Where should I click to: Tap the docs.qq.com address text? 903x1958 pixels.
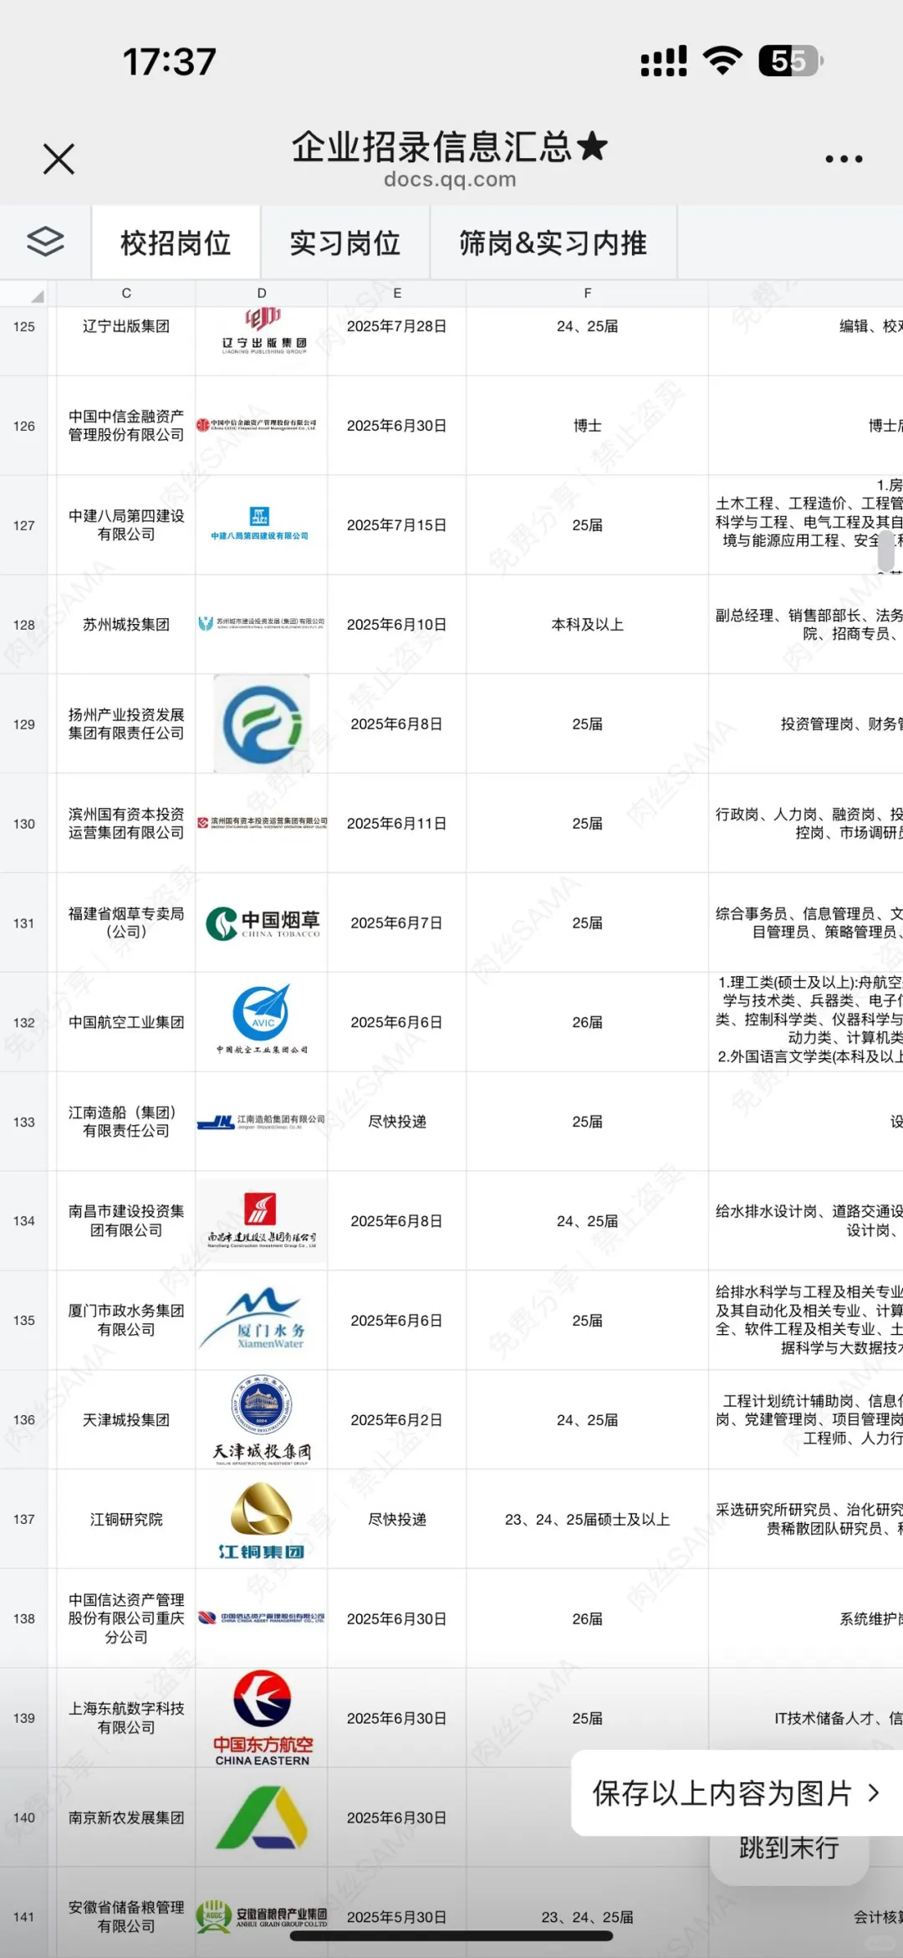click(450, 179)
